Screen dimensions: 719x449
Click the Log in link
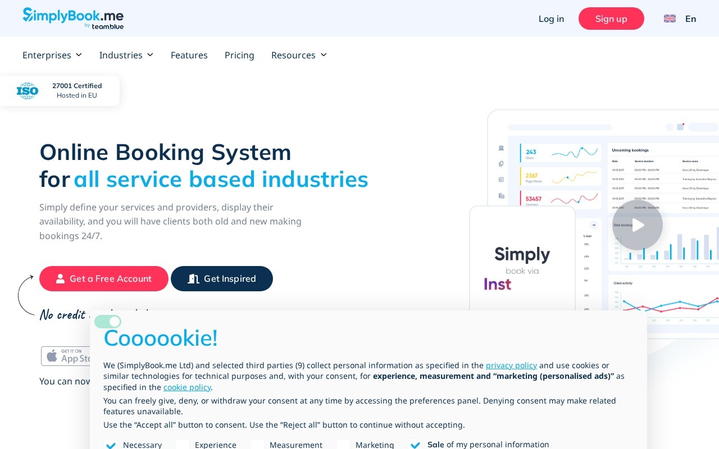click(551, 19)
